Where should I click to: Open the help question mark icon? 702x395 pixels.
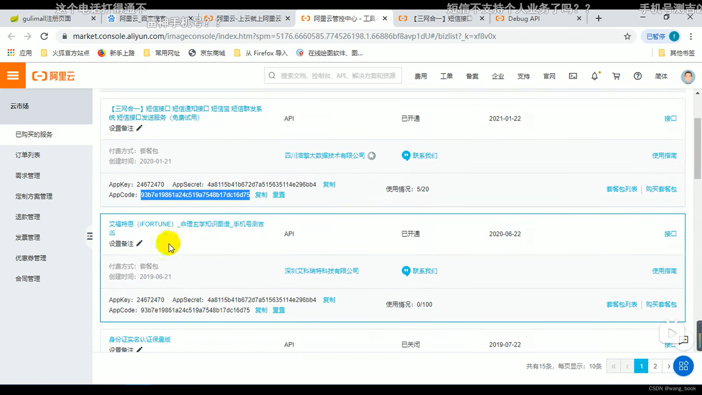click(638, 76)
